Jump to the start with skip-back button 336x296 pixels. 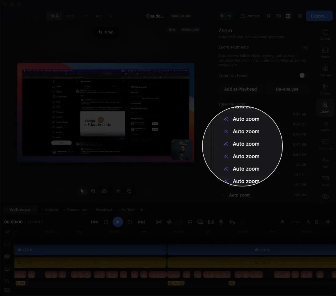point(94,222)
